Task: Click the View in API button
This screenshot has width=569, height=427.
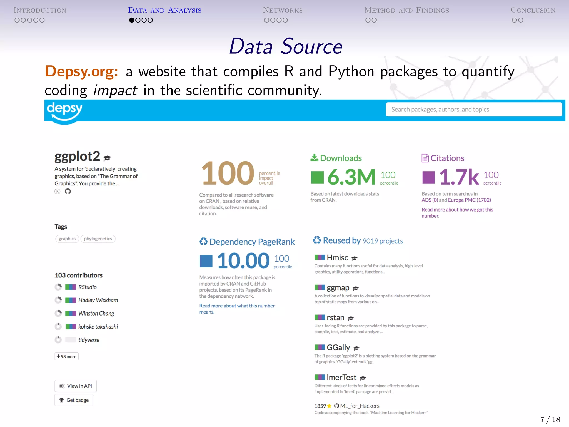Action: click(76, 386)
